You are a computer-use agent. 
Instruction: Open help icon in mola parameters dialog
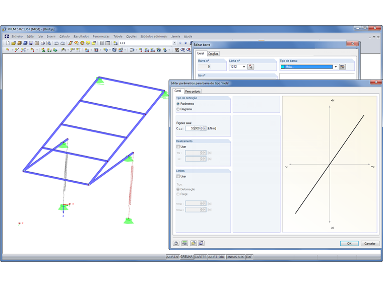pyautogui.click(x=176, y=243)
